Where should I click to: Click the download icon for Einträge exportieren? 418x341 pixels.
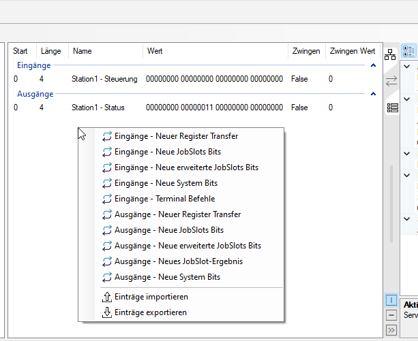click(106, 312)
